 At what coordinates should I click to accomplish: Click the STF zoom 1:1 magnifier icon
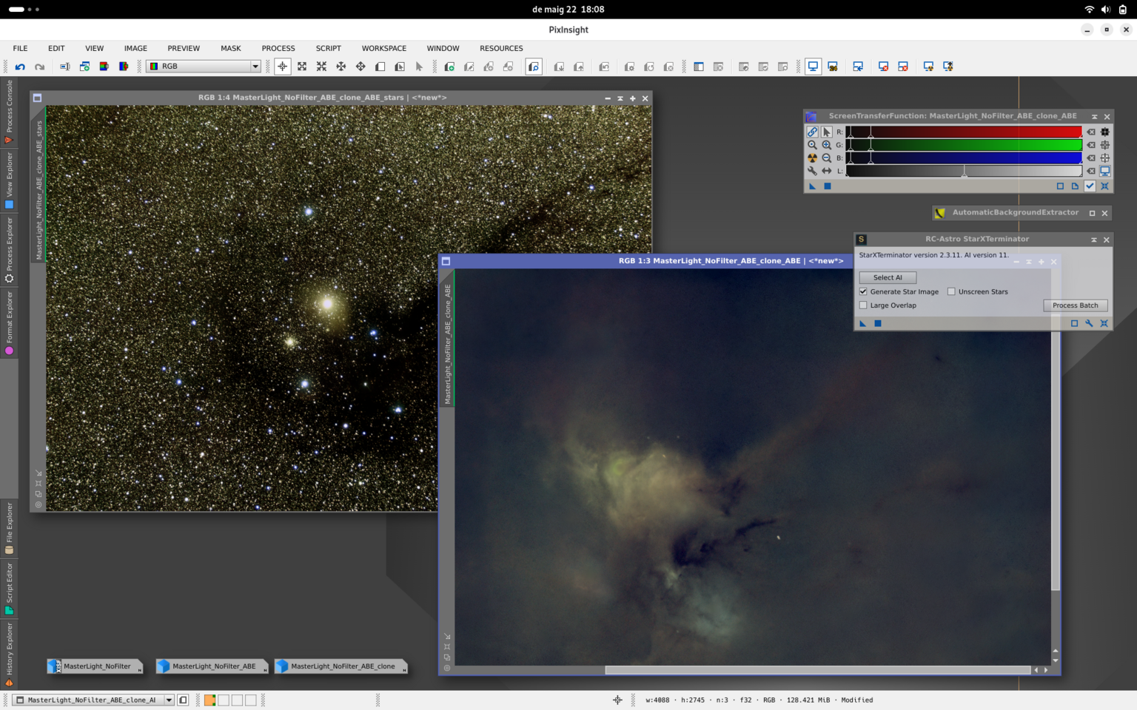click(x=812, y=145)
